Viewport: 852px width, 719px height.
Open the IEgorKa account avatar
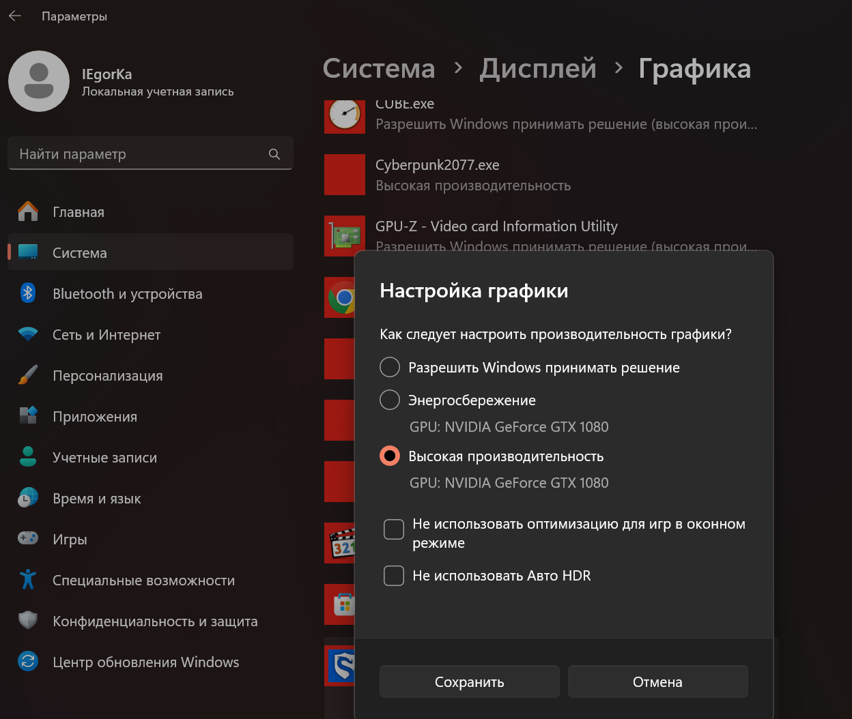39,81
